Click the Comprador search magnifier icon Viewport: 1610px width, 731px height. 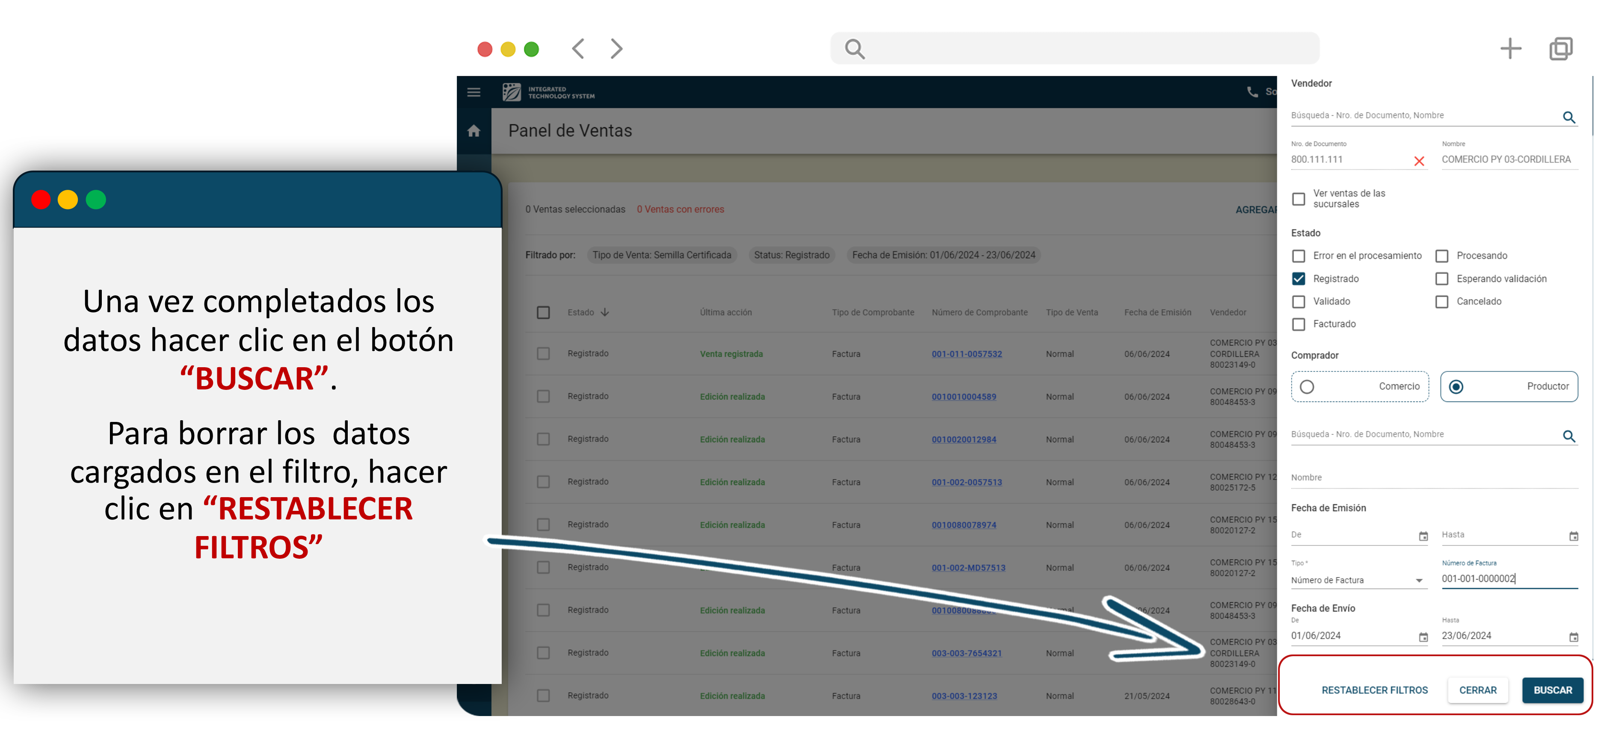tap(1568, 436)
